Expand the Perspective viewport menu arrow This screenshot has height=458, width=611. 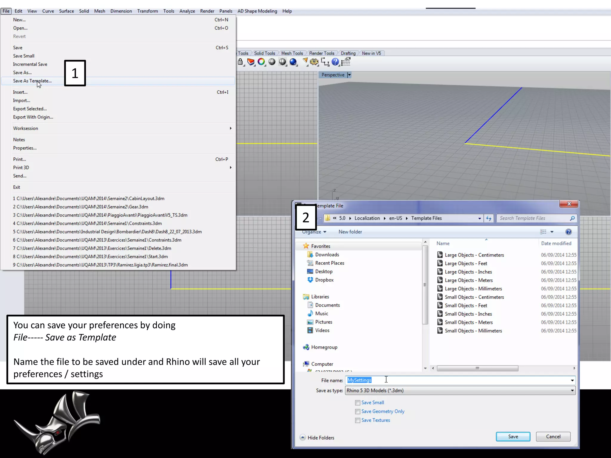pos(349,75)
